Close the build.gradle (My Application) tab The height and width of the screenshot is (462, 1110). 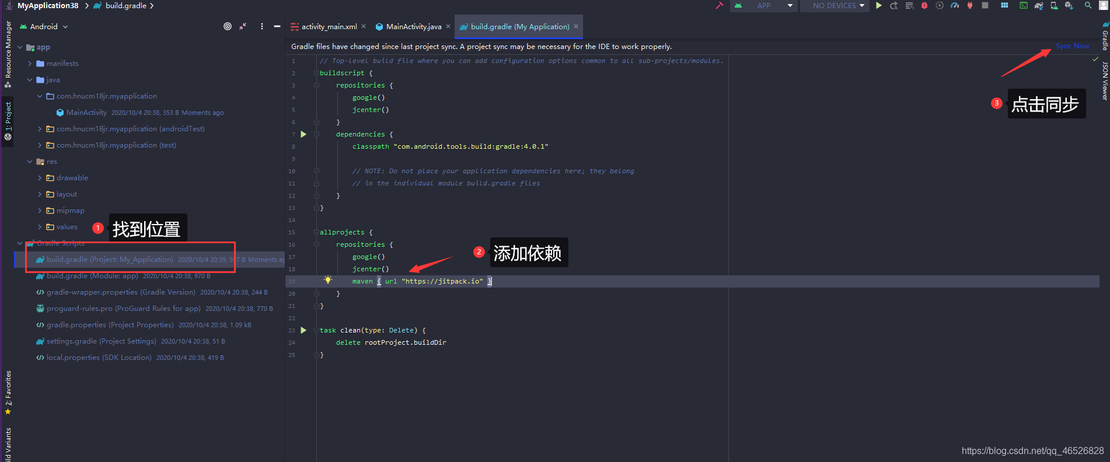tap(576, 26)
